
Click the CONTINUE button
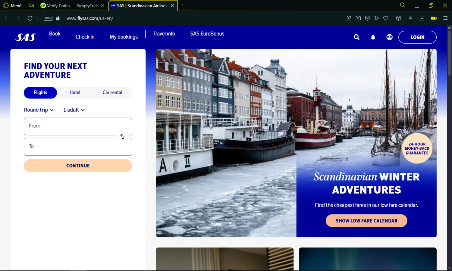(x=78, y=166)
